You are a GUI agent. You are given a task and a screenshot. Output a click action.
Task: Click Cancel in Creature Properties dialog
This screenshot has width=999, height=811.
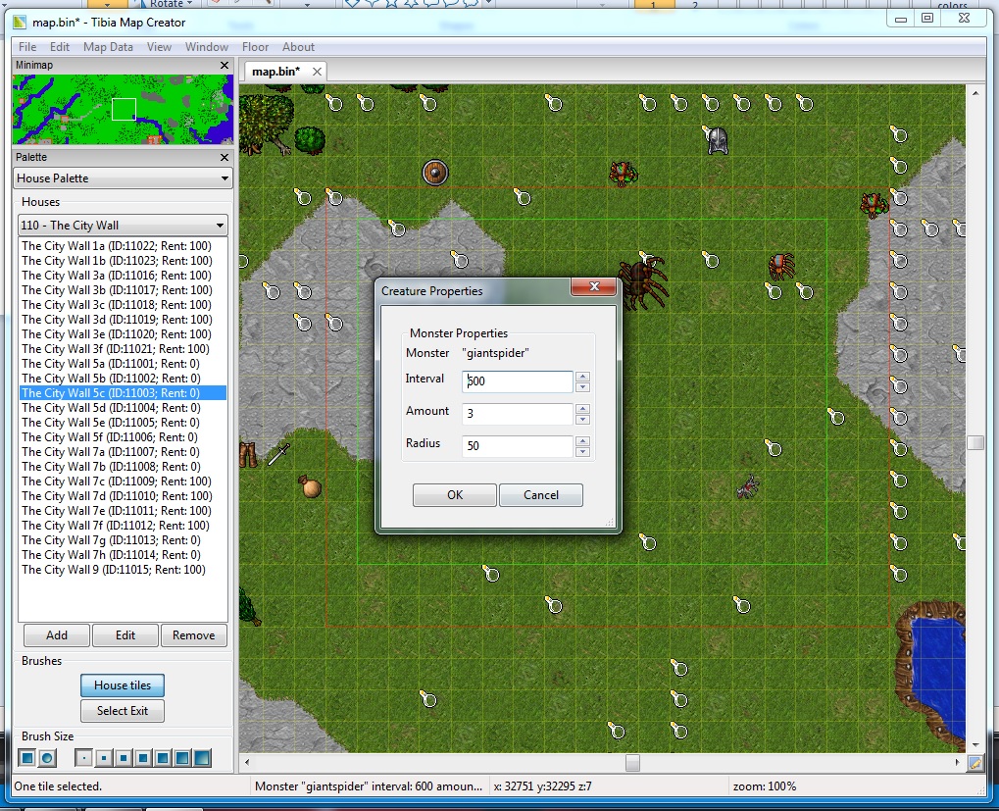(x=541, y=495)
